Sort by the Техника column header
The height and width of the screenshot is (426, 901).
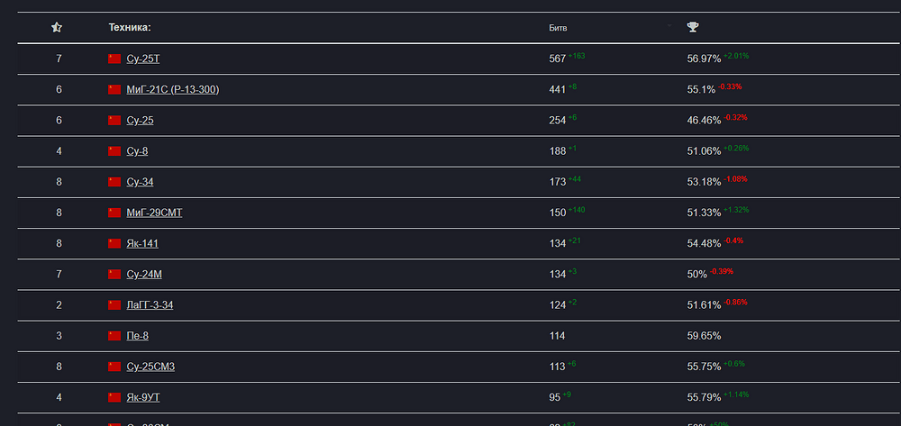click(x=130, y=28)
